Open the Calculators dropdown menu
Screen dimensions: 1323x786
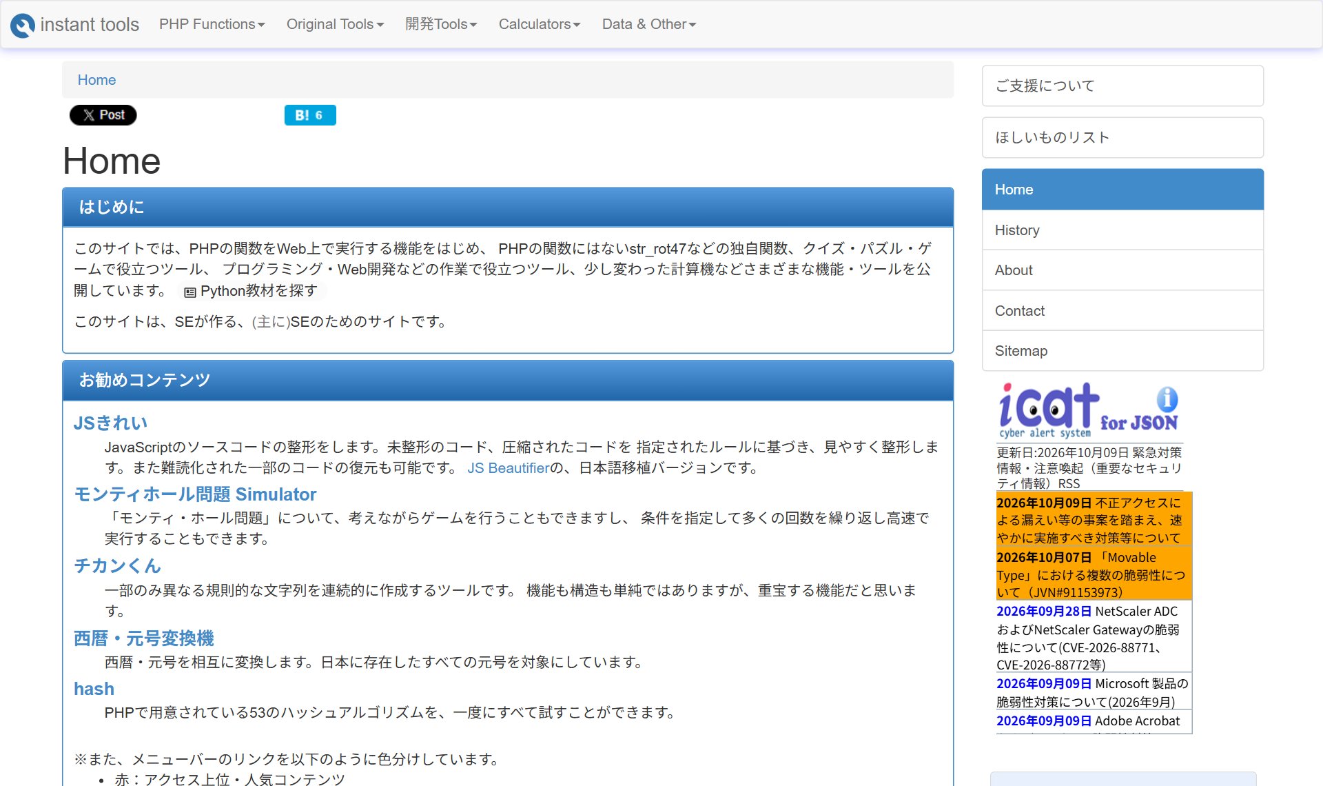coord(540,24)
